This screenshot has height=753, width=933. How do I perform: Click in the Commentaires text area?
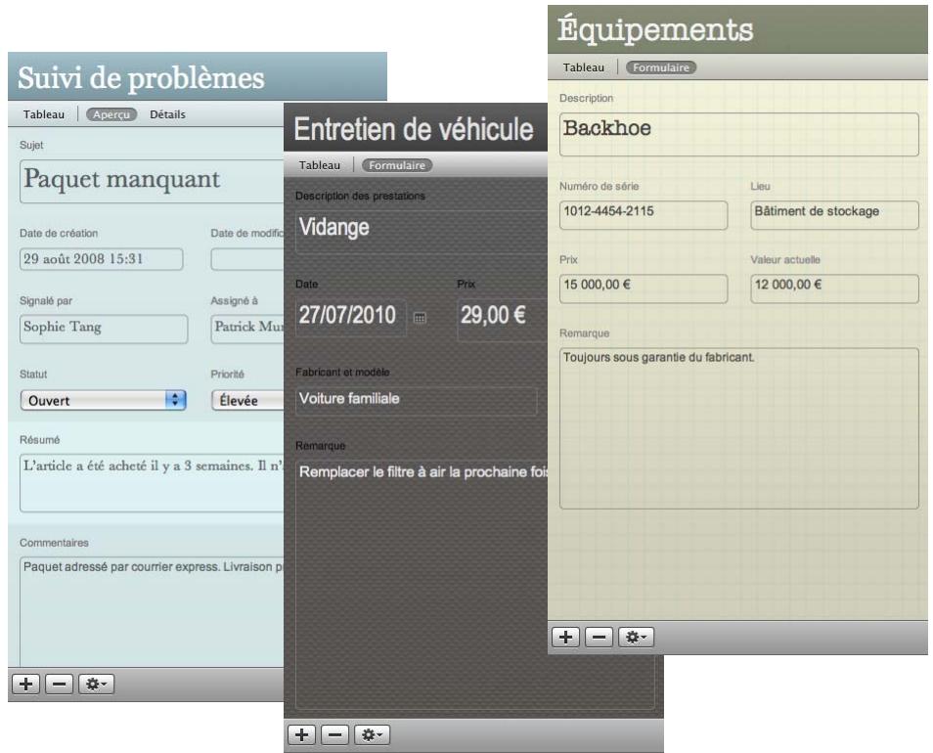pyautogui.click(x=152, y=611)
